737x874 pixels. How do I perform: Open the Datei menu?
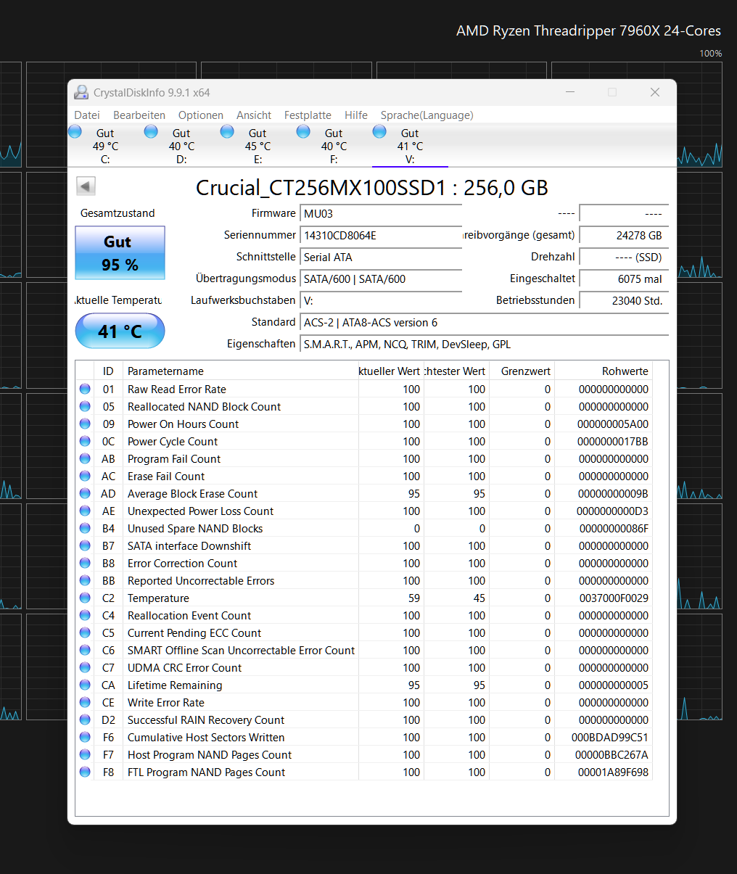(x=87, y=115)
